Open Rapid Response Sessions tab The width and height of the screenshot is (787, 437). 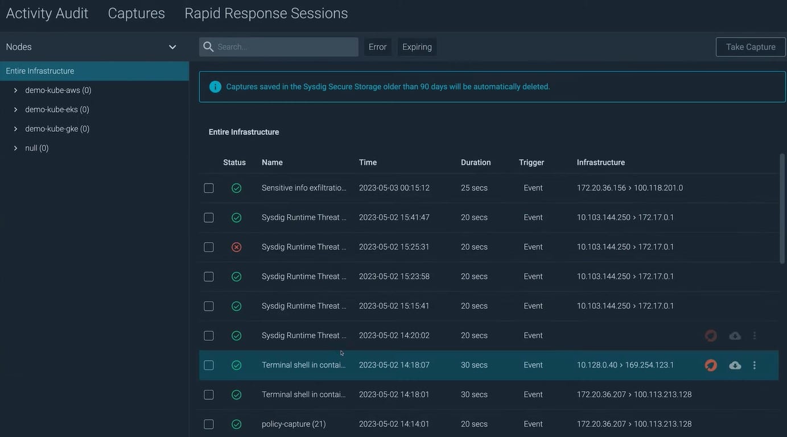266,13
